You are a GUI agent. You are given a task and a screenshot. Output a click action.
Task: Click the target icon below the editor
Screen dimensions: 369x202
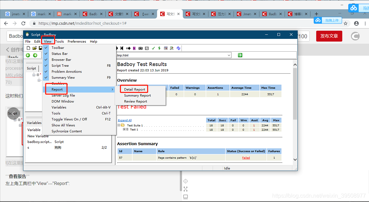pos(185,181)
